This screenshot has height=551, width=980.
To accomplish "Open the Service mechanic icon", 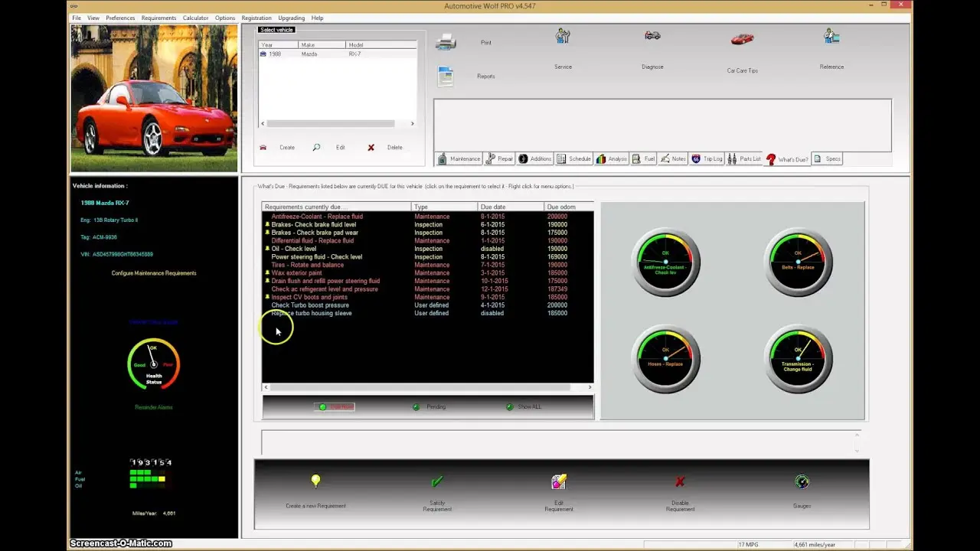I will [563, 36].
